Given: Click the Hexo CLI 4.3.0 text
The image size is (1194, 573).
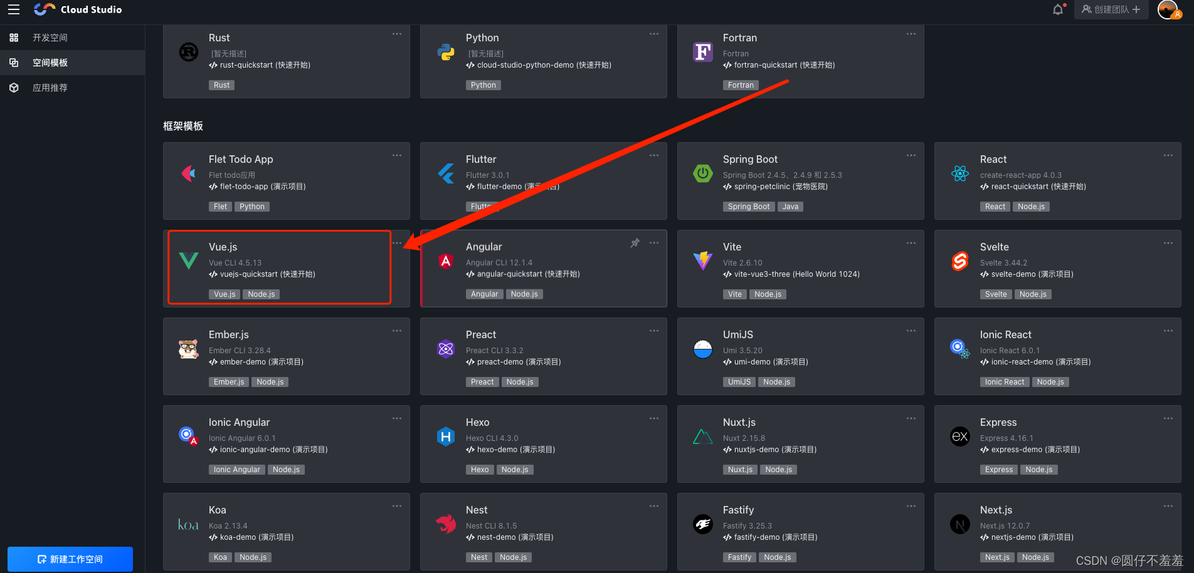Looking at the screenshot, I should (x=492, y=438).
